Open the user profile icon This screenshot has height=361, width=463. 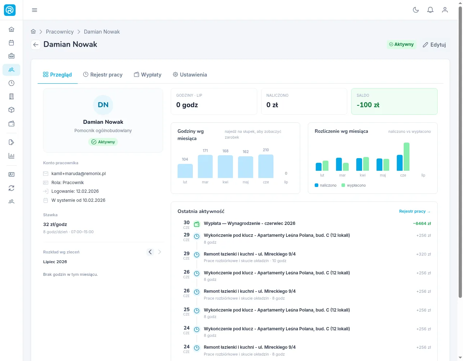click(x=445, y=10)
